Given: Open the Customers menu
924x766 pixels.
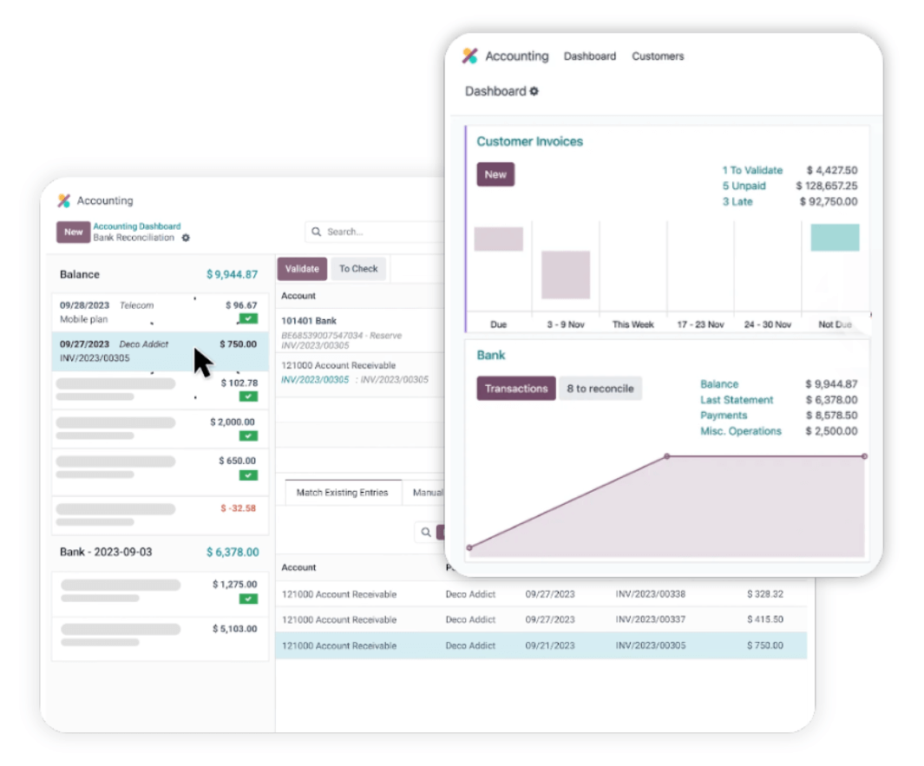Looking at the screenshot, I should click(x=658, y=56).
